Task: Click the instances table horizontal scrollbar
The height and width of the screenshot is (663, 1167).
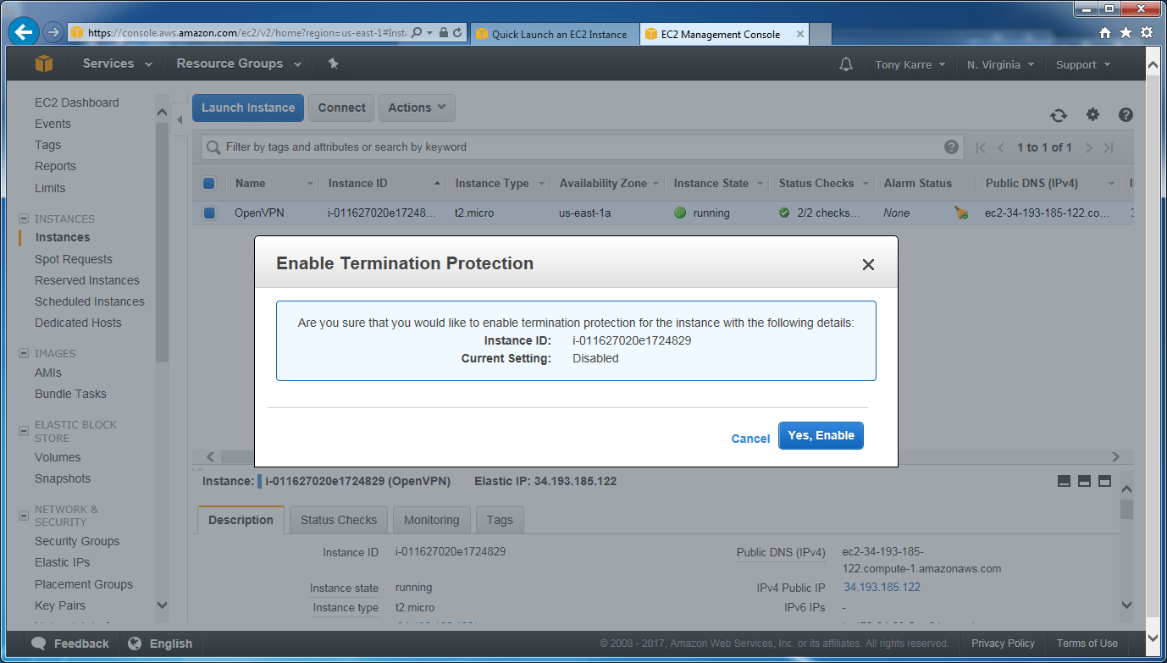Action: (663, 456)
